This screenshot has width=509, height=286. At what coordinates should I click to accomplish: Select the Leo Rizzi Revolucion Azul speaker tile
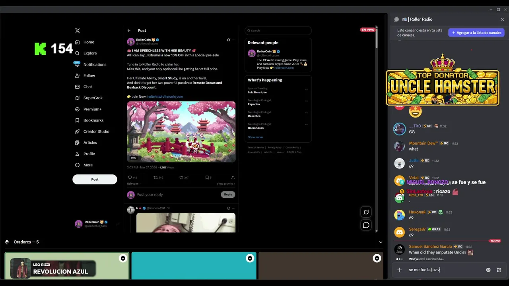[67, 266]
